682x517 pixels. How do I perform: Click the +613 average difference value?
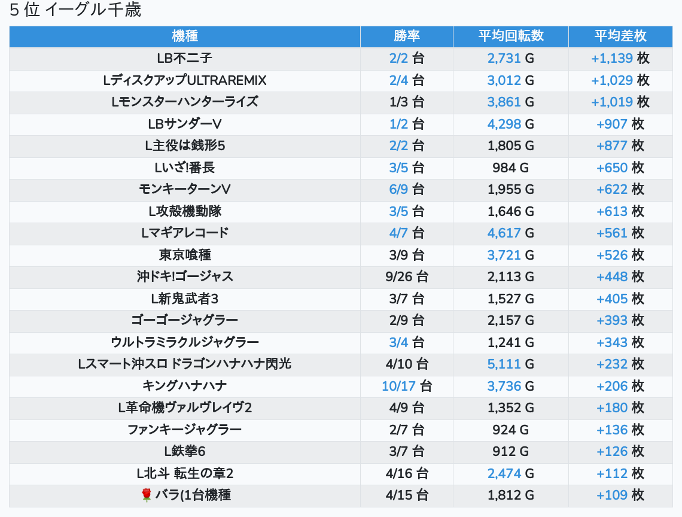pyautogui.click(x=612, y=211)
